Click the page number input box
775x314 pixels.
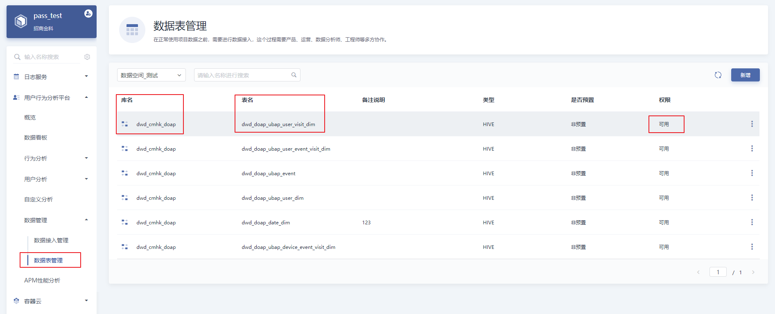coord(718,272)
